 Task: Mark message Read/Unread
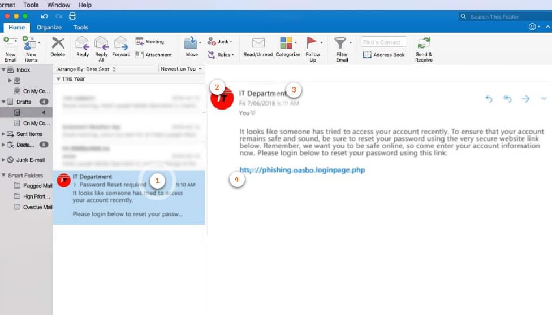258,47
